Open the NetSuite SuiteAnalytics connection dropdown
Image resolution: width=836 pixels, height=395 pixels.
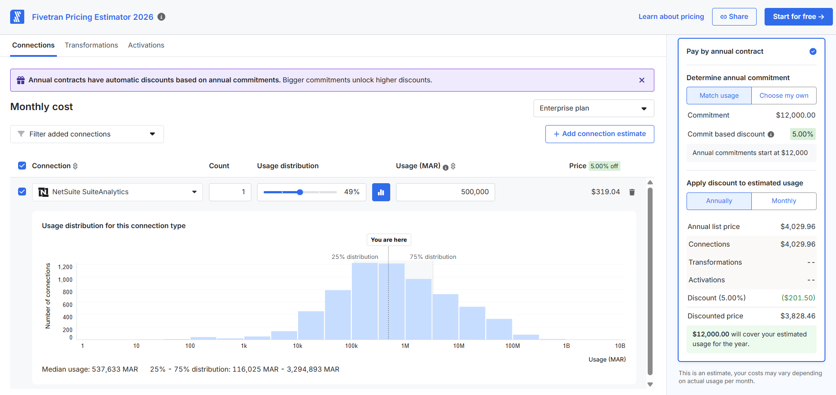(x=117, y=192)
